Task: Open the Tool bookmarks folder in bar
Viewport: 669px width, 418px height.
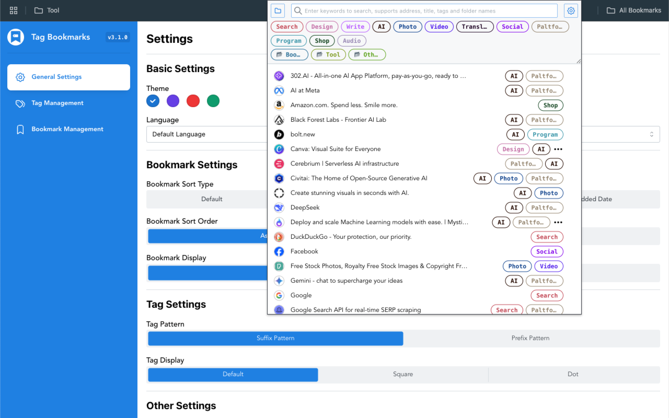Action: (x=47, y=10)
